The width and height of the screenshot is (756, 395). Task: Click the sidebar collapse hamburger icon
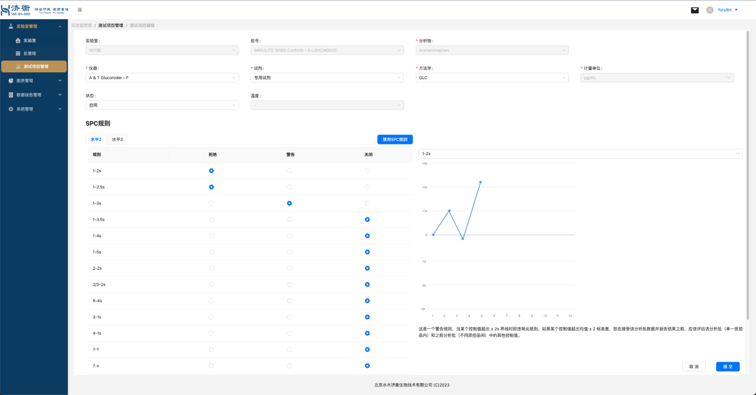(80, 10)
